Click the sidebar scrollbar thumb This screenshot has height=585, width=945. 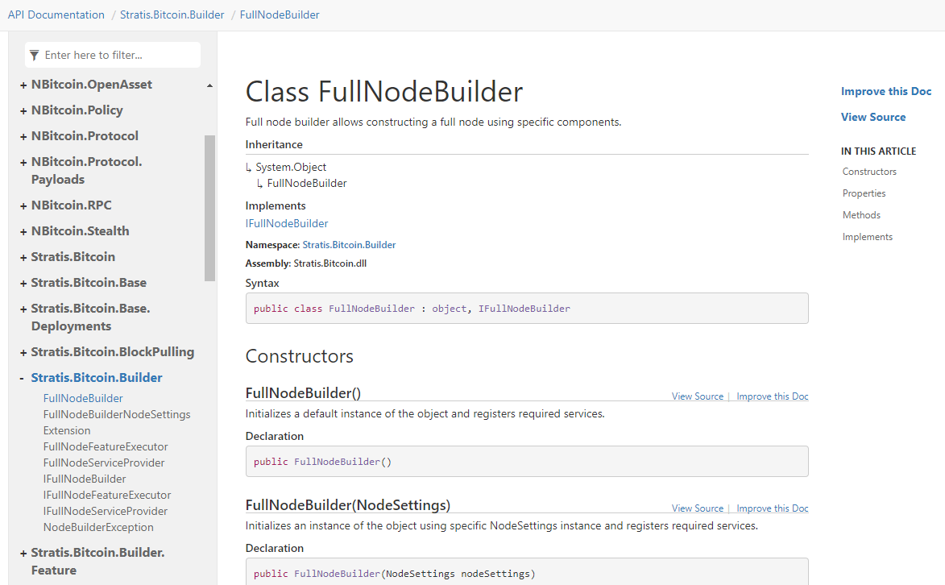click(209, 208)
